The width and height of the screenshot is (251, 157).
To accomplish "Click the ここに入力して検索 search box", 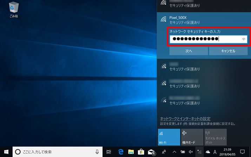I will coord(58,152).
